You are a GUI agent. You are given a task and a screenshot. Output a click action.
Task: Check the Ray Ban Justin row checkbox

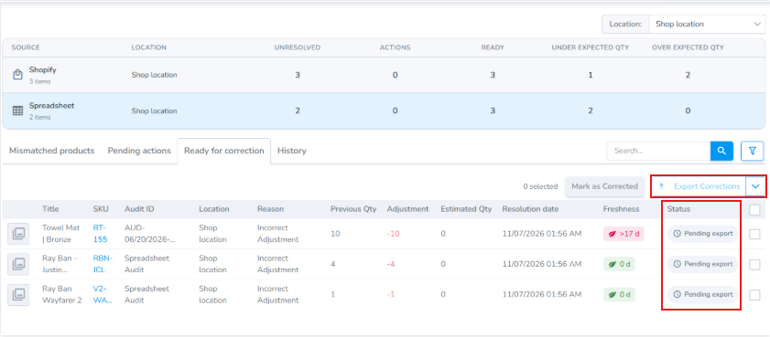(x=754, y=265)
